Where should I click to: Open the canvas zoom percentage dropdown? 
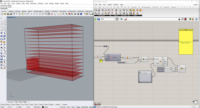114,19
